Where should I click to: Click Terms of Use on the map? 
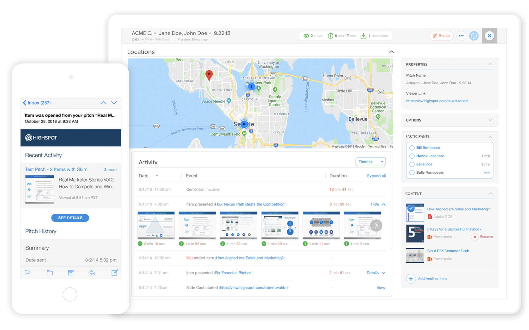click(x=377, y=147)
